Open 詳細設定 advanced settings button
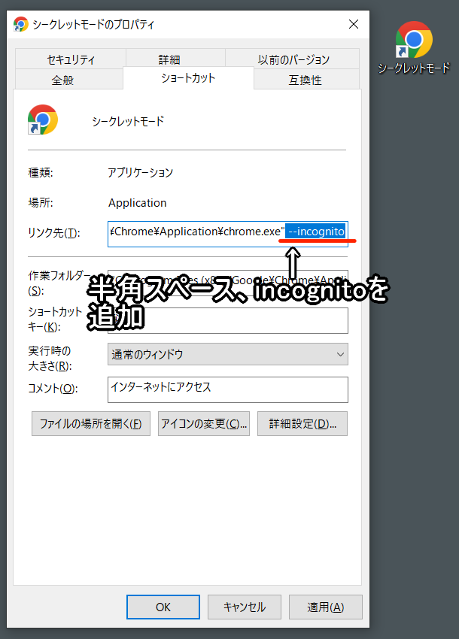Screen dimensions: 459x639 tap(302, 424)
